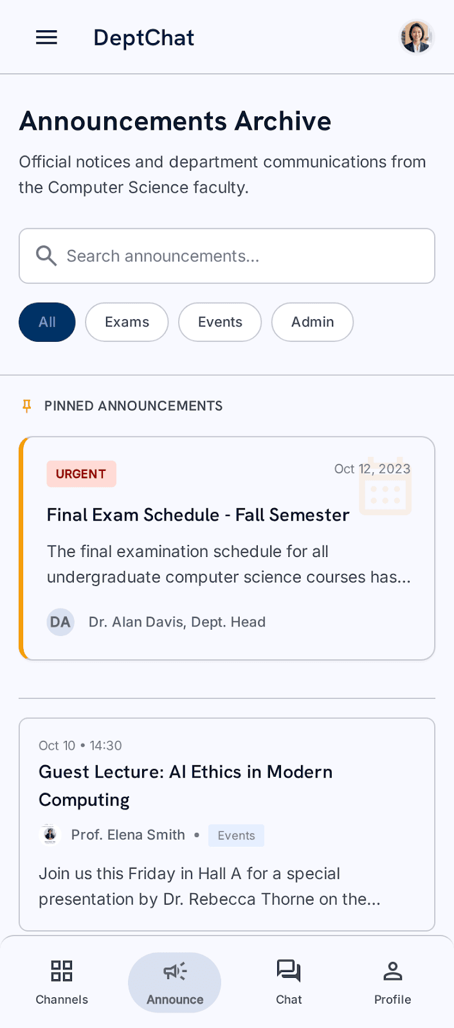
Task: Click the URGENT badge
Action: [81, 474]
